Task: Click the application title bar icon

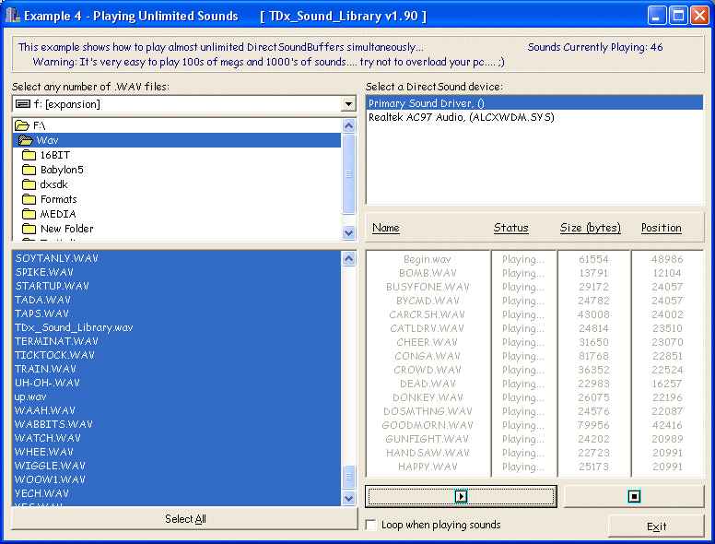Action: point(13,15)
